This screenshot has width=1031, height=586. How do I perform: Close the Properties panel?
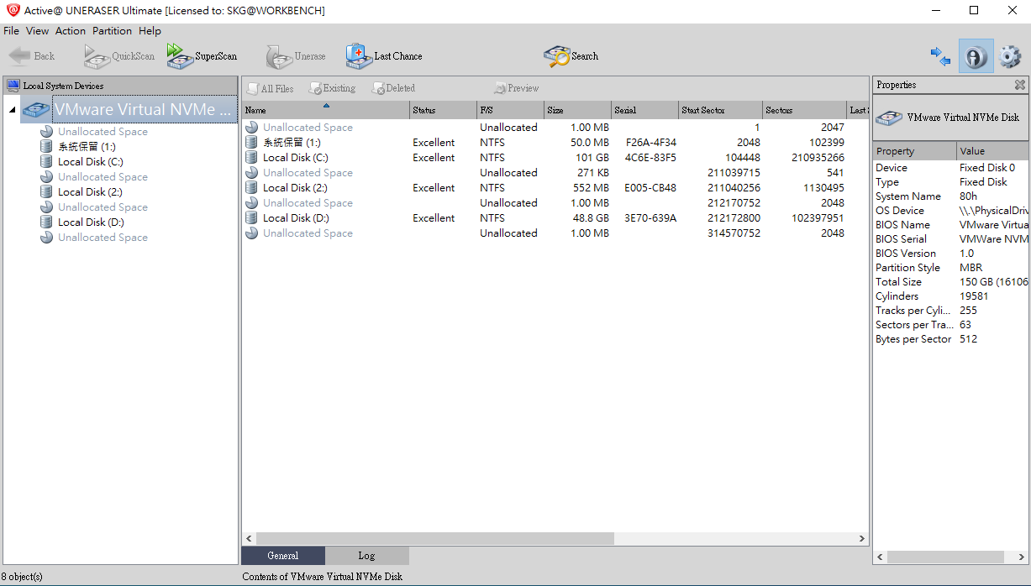pyautogui.click(x=1020, y=85)
